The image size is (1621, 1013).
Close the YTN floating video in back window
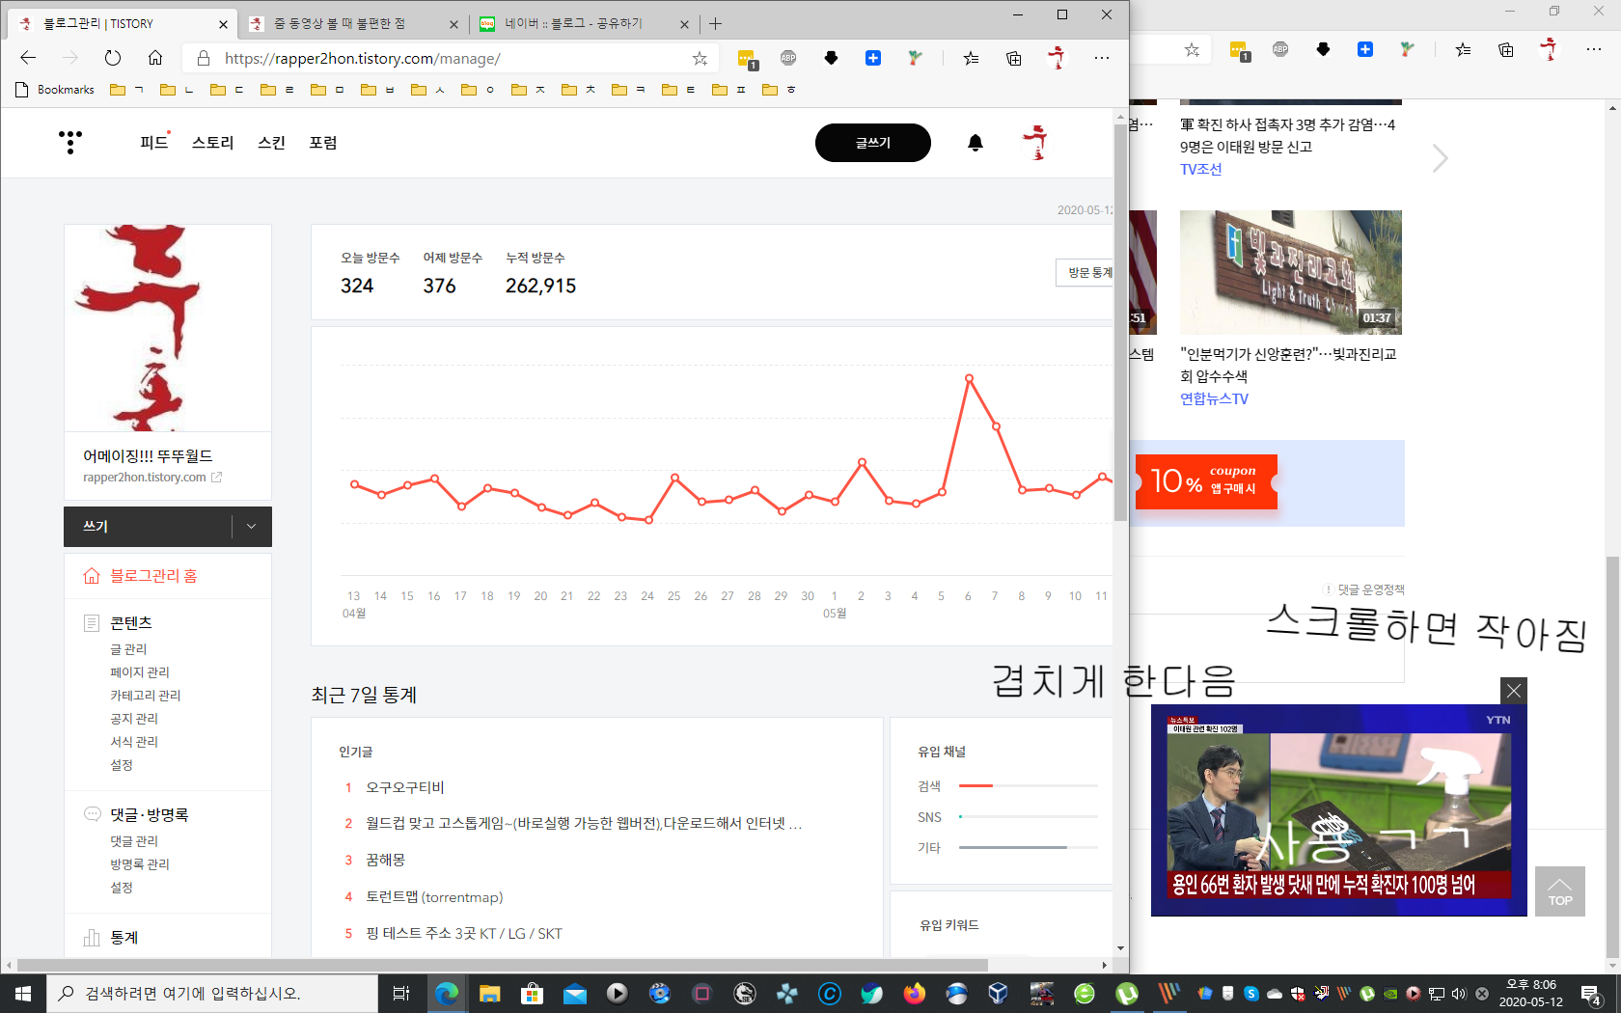(1514, 691)
